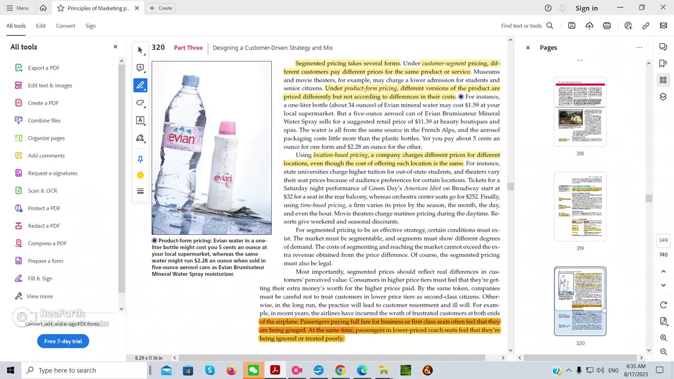674x379 pixels.
Task: Select Export a PDF tool
Action: 44,68
